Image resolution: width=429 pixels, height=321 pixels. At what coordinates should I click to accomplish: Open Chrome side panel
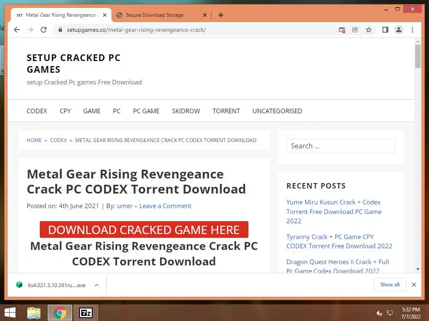(385, 30)
